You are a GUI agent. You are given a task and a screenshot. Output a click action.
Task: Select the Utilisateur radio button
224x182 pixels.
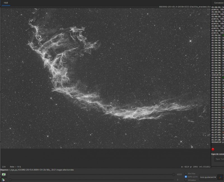[x=186, y=180]
